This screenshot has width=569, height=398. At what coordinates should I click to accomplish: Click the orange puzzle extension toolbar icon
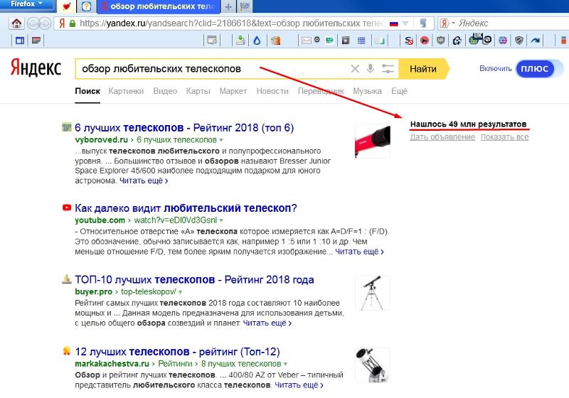[275, 41]
